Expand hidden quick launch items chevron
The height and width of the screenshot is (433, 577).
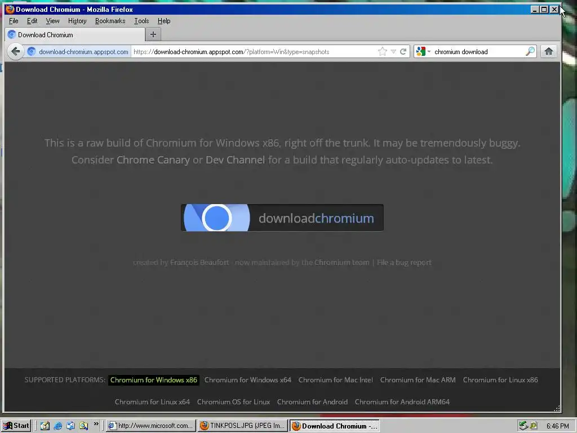click(96, 424)
